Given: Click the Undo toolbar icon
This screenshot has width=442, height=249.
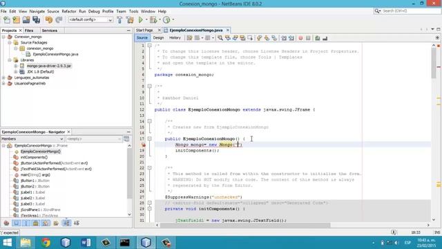Looking at the screenshot, I should pos(49,20).
